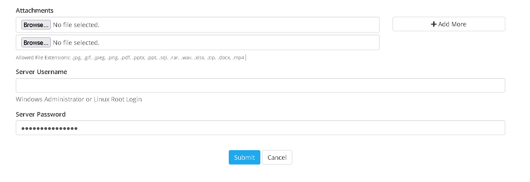Cancel the form using Cancel button

tap(277, 157)
